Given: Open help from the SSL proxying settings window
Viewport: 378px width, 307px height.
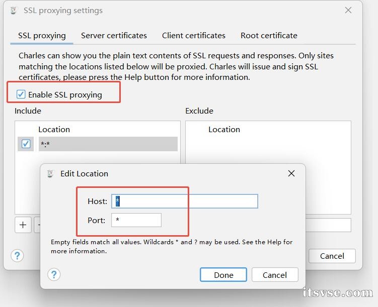Looking at the screenshot, I should pyautogui.click(x=17, y=255).
